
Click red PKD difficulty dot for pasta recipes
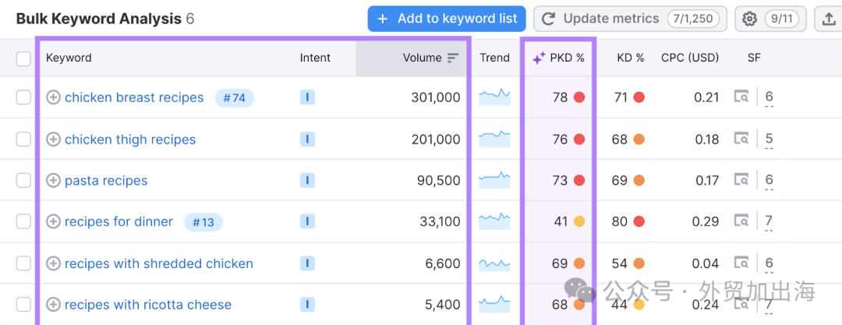point(578,180)
